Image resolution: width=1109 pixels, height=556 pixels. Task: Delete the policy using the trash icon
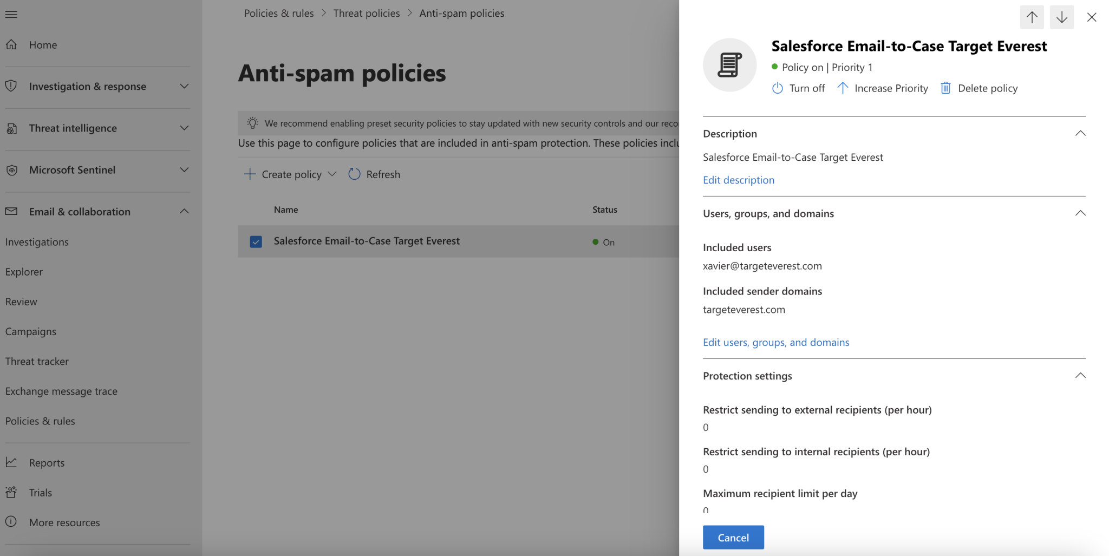945,88
